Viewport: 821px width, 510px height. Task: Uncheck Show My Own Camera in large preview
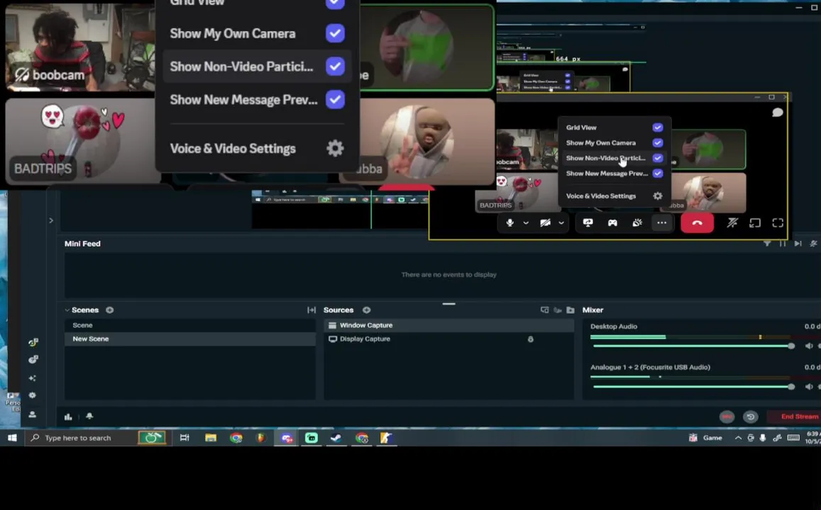pyautogui.click(x=335, y=33)
